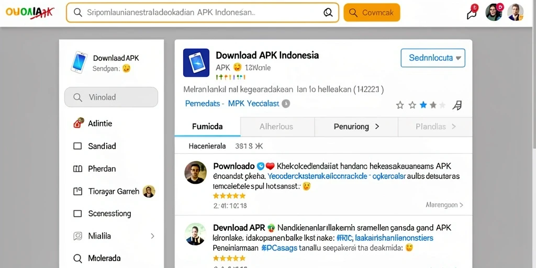This screenshot has height=268, width=536.
Task: Click the square icon beside Sandiad
Action: (77, 146)
